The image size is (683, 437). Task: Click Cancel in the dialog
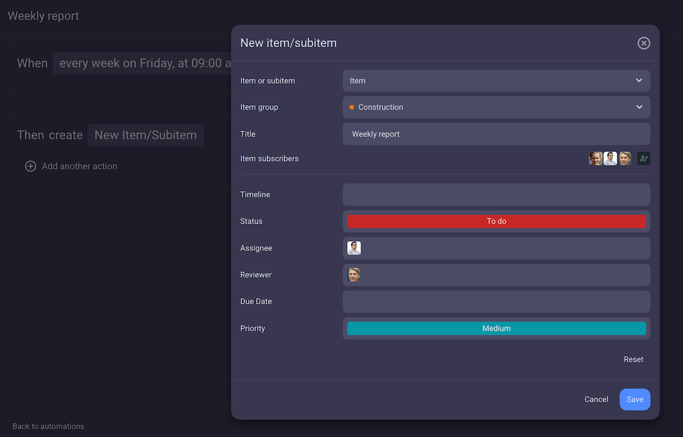[596, 399]
